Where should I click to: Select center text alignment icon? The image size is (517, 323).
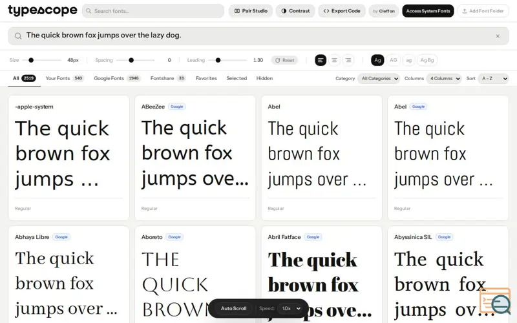point(334,60)
